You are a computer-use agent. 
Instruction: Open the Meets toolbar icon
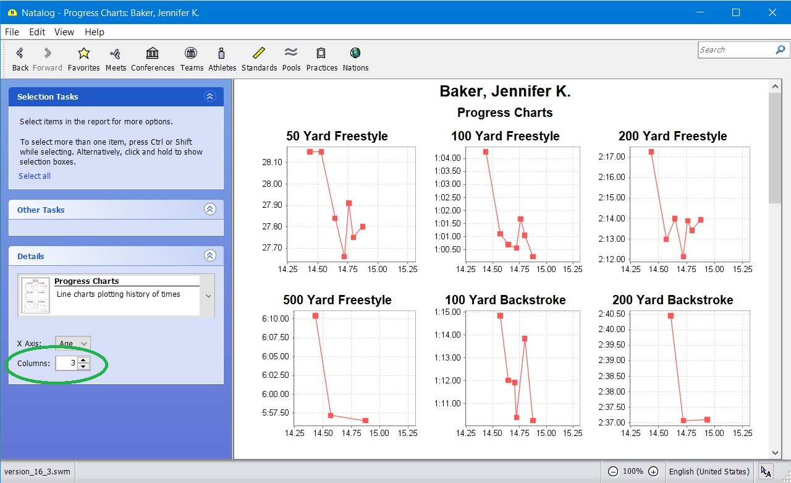point(115,54)
